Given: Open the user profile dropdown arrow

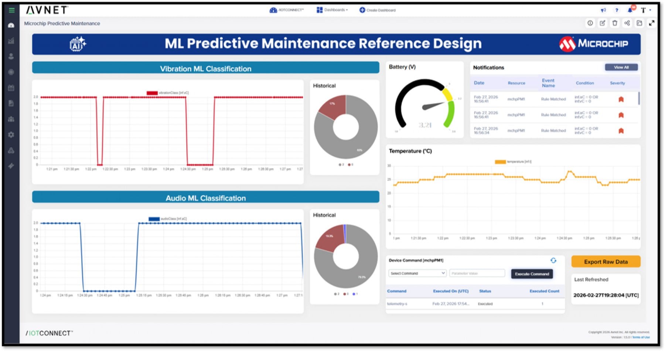Looking at the screenshot, I should point(650,10).
